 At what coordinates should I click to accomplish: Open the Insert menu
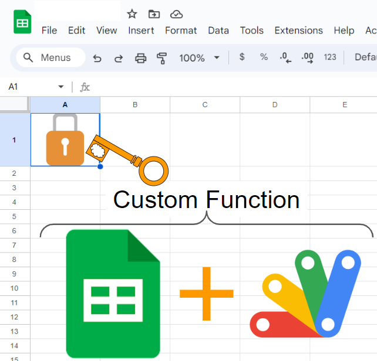(x=141, y=30)
